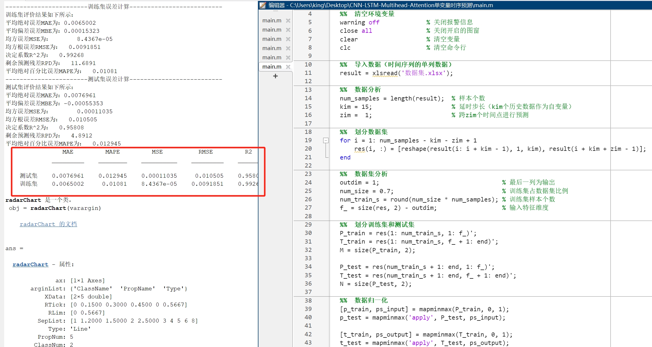
Task: Click the editor pencil icon in title bar
Action: (263, 5)
